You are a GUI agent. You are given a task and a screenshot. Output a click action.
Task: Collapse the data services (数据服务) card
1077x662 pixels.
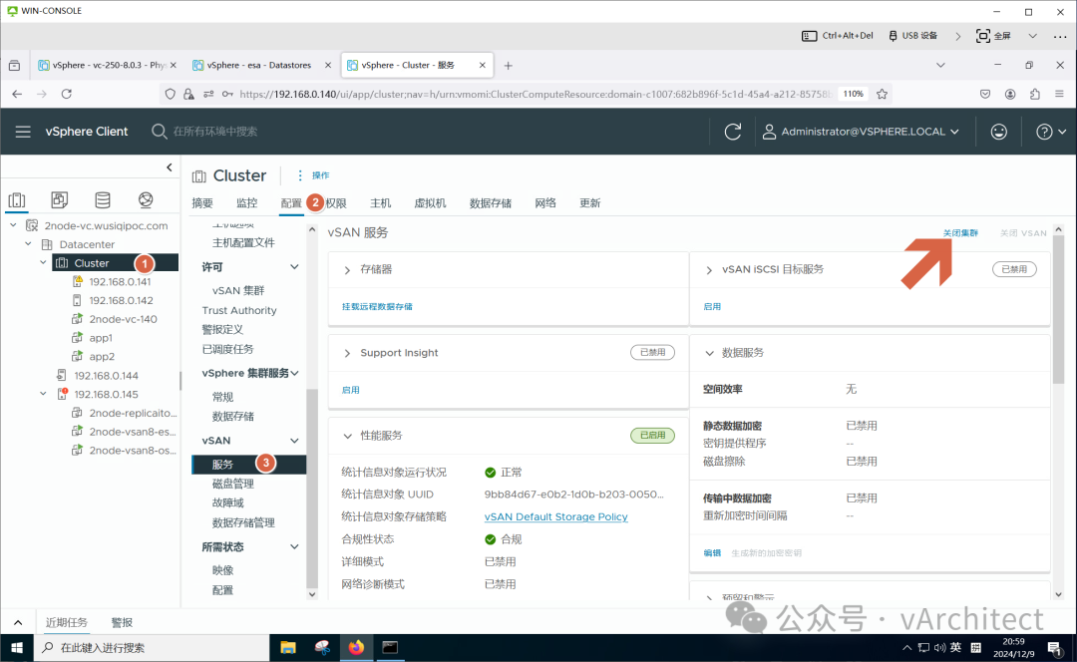coord(709,353)
